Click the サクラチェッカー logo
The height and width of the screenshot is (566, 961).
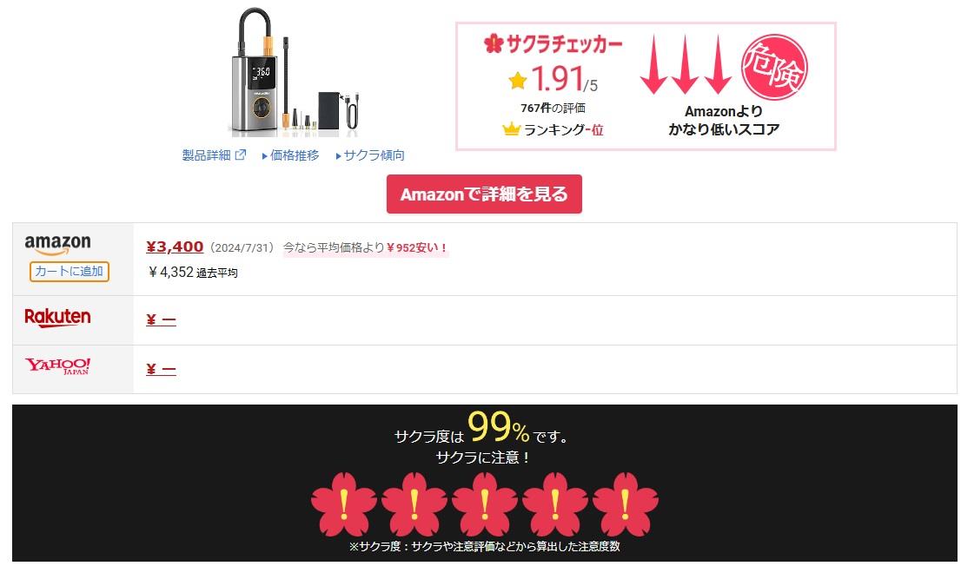(553, 43)
